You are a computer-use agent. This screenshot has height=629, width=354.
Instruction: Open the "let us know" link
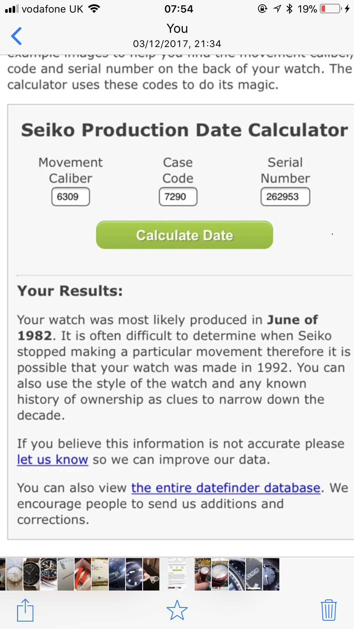(53, 460)
